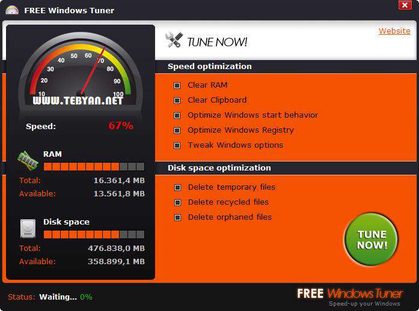This screenshot has height=311, width=419.
Task: Click the 67% speed value
Action: (121, 125)
